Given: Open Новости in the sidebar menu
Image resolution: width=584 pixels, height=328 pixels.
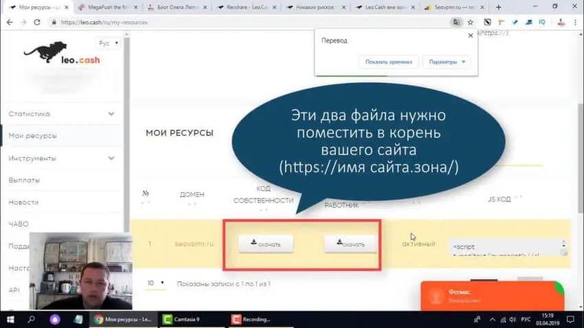Looking at the screenshot, I should 24,202.
